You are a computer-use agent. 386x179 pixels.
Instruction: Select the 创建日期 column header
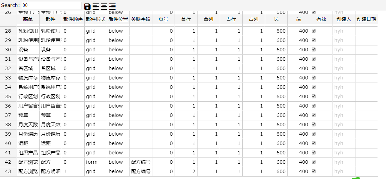coord(367,19)
